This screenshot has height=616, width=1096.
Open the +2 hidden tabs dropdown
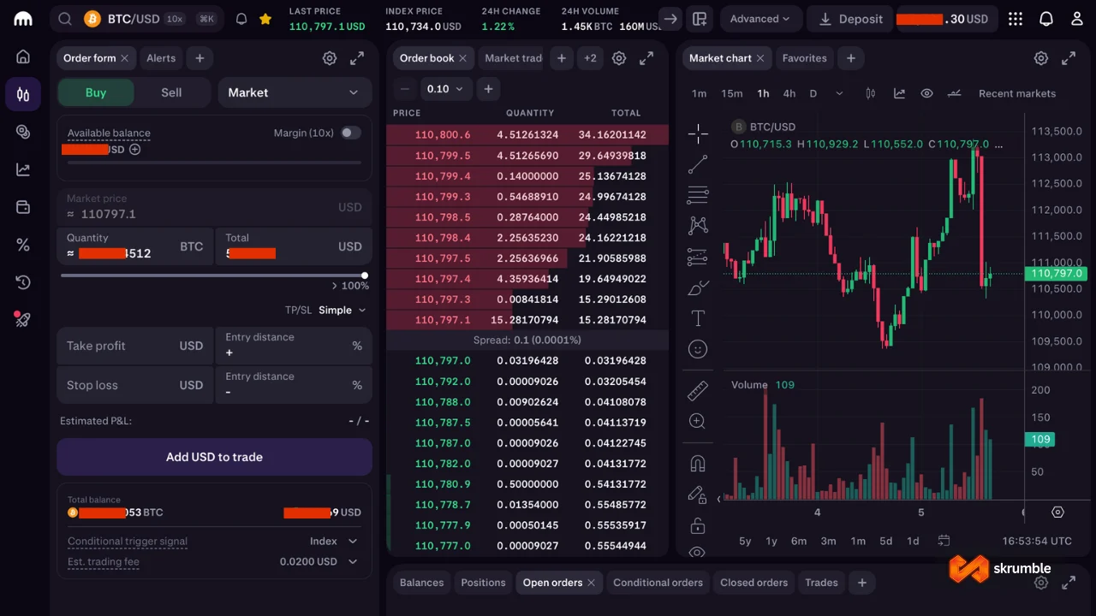(590, 58)
